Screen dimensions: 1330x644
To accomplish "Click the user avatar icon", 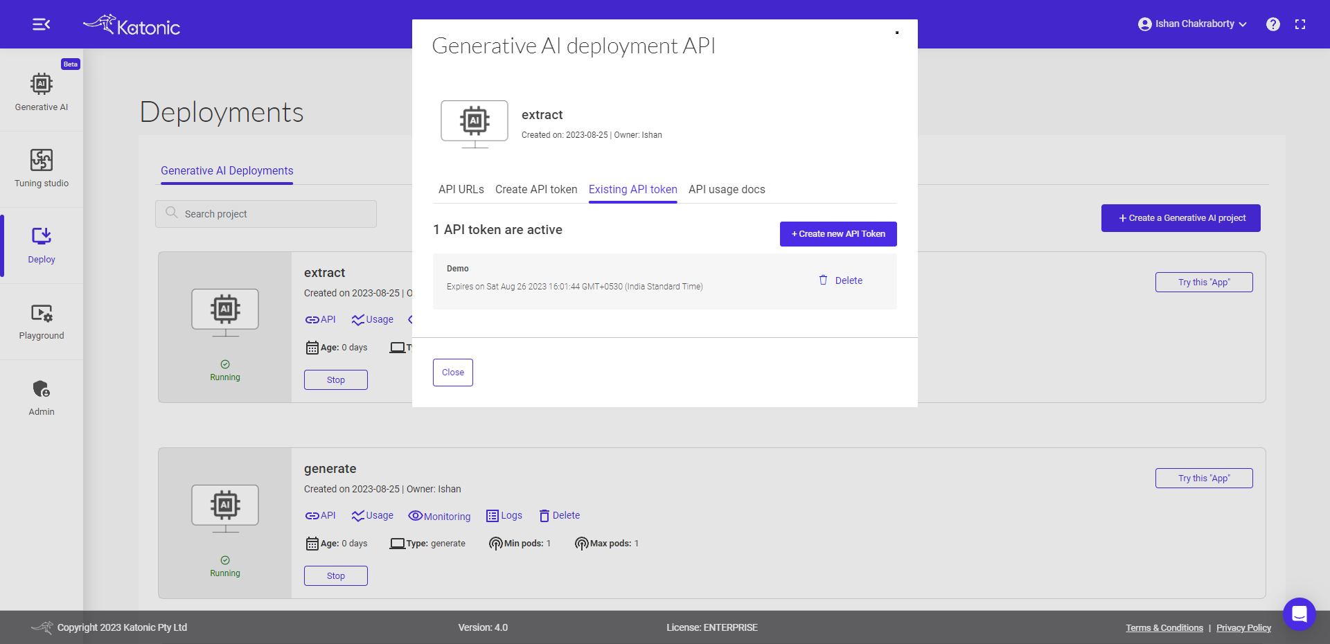I will [x=1144, y=24].
